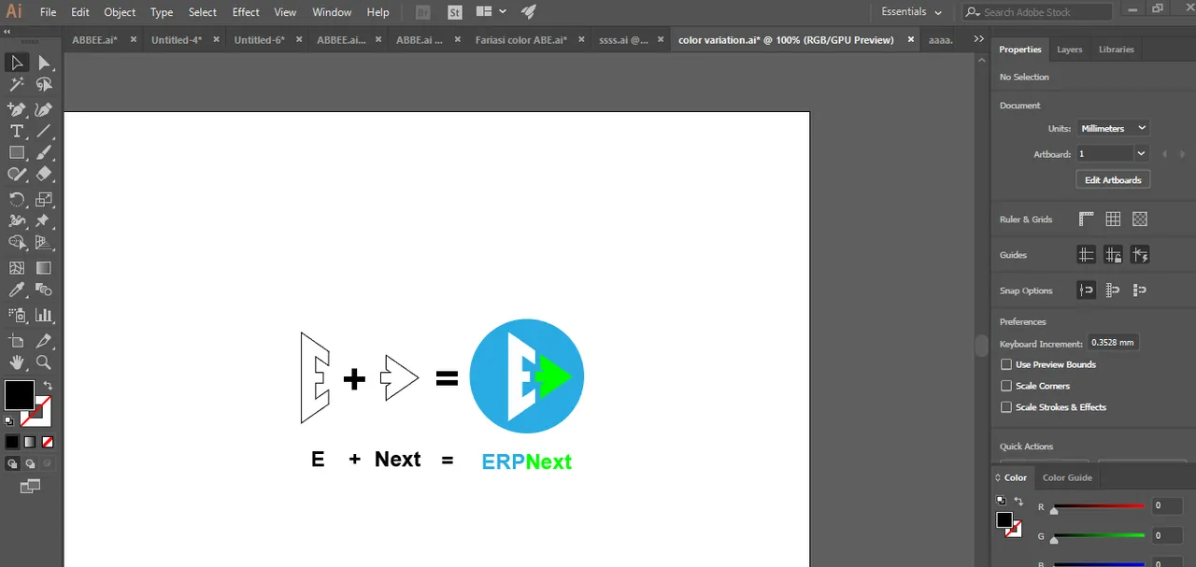Select the Symbol Sprayer tool
This screenshot has width=1196, height=567.
click(17, 315)
